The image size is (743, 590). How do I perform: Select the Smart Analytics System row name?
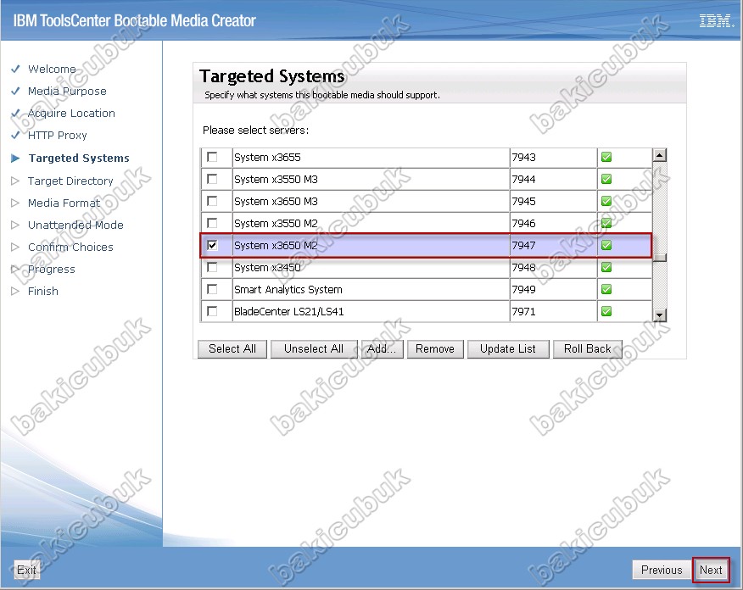point(288,289)
